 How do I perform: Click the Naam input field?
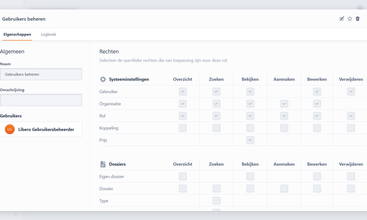pyautogui.click(x=41, y=74)
